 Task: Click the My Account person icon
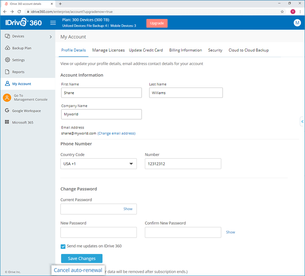(7, 83)
